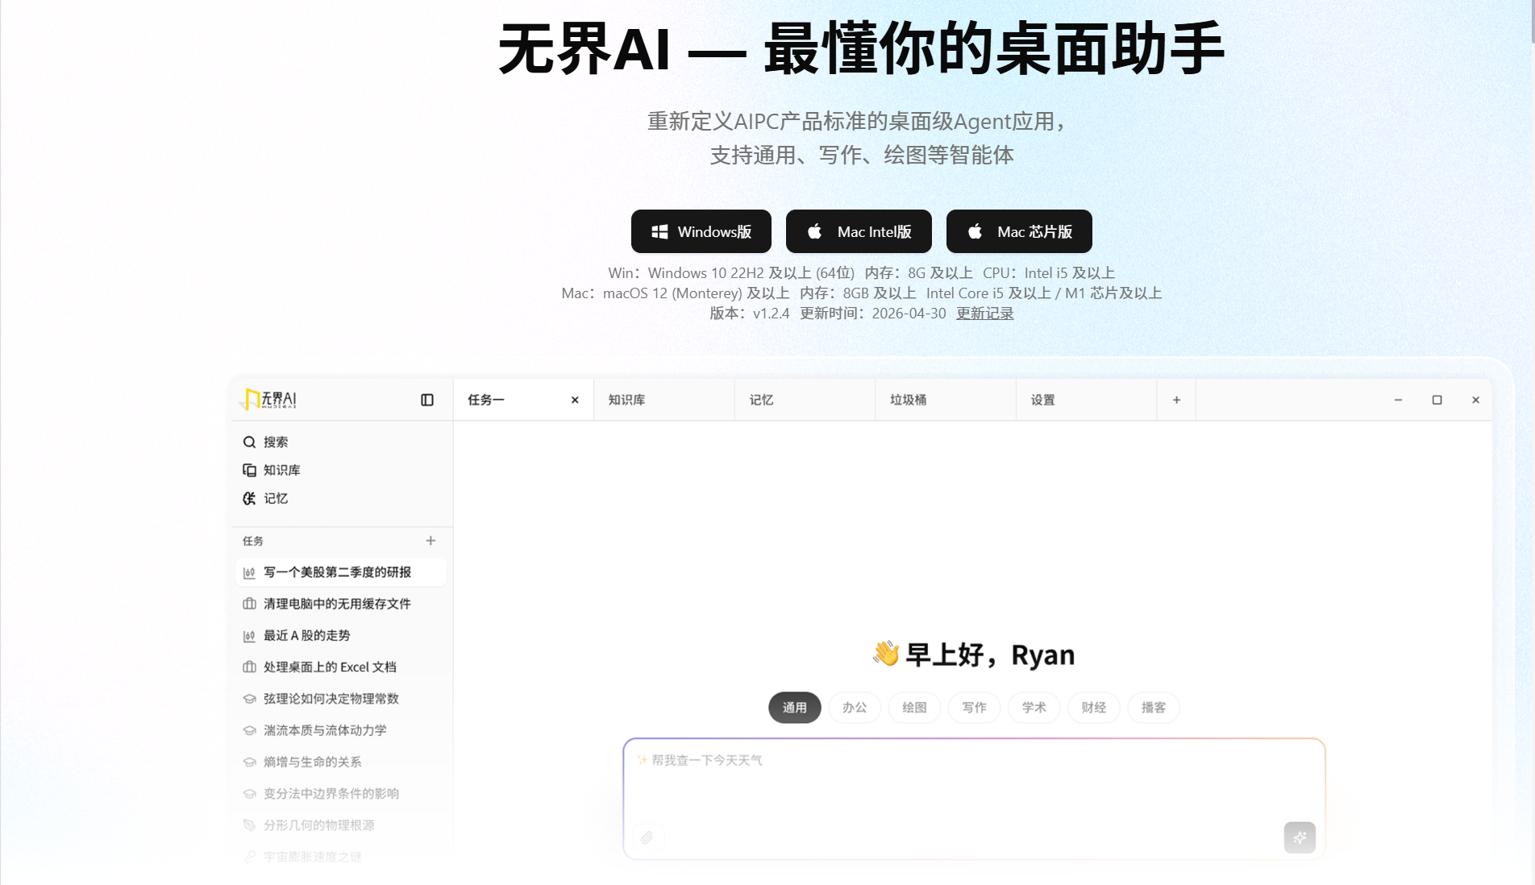Click the 任务 section header
The image size is (1535, 885).
click(x=253, y=541)
